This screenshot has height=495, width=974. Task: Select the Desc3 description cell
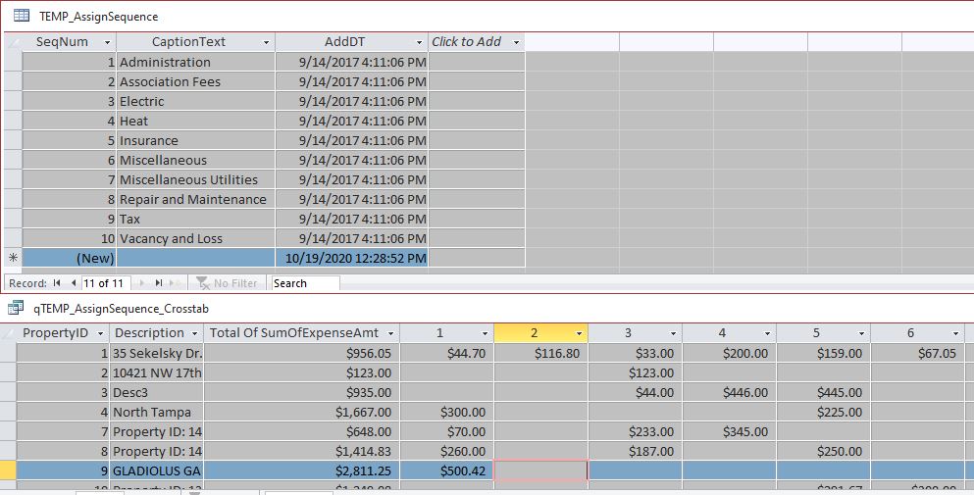tap(156, 392)
